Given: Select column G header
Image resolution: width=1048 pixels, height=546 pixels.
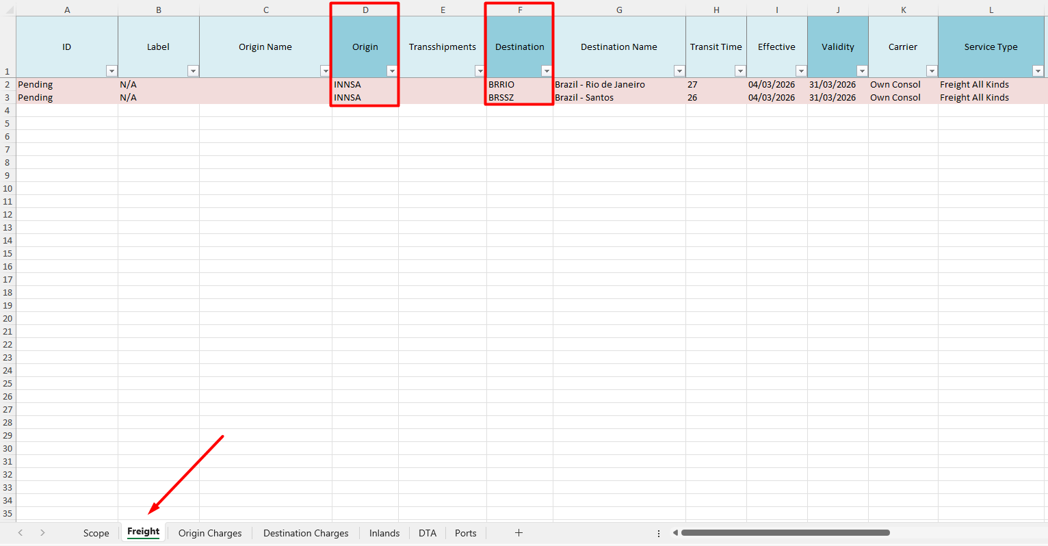Looking at the screenshot, I should (619, 10).
